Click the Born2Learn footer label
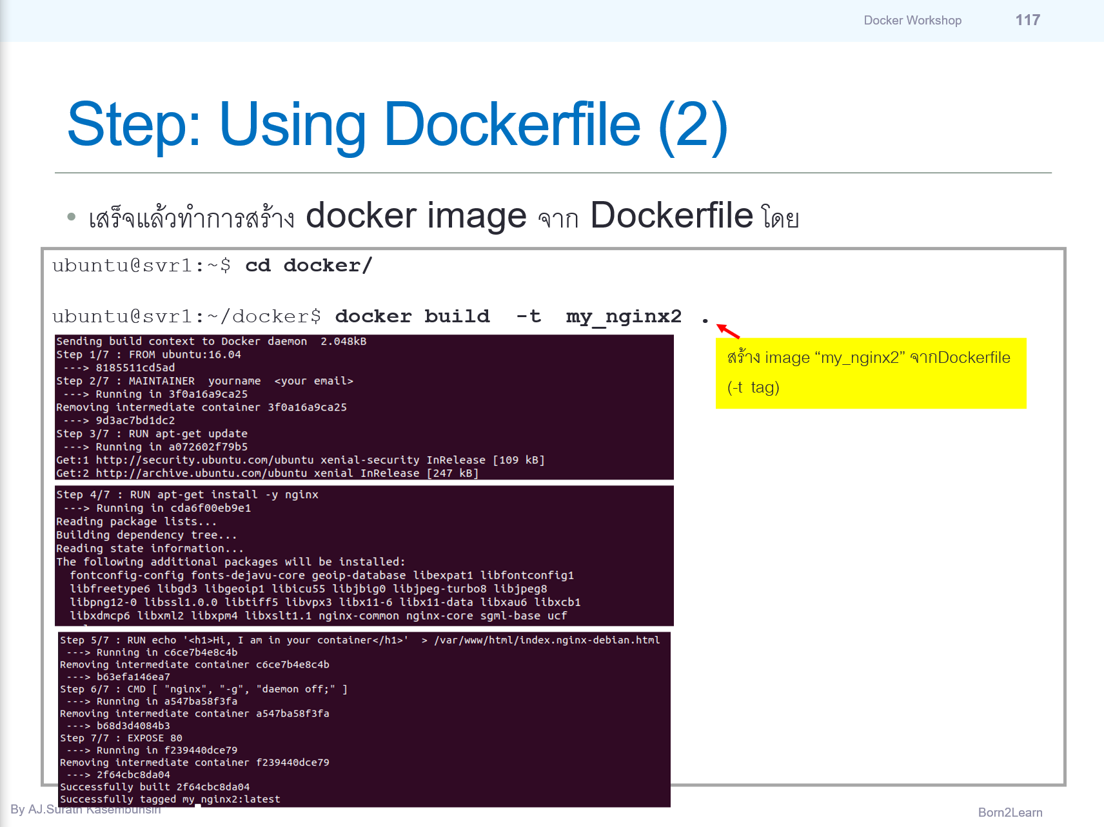Image resolution: width=1104 pixels, height=827 pixels. [1009, 812]
